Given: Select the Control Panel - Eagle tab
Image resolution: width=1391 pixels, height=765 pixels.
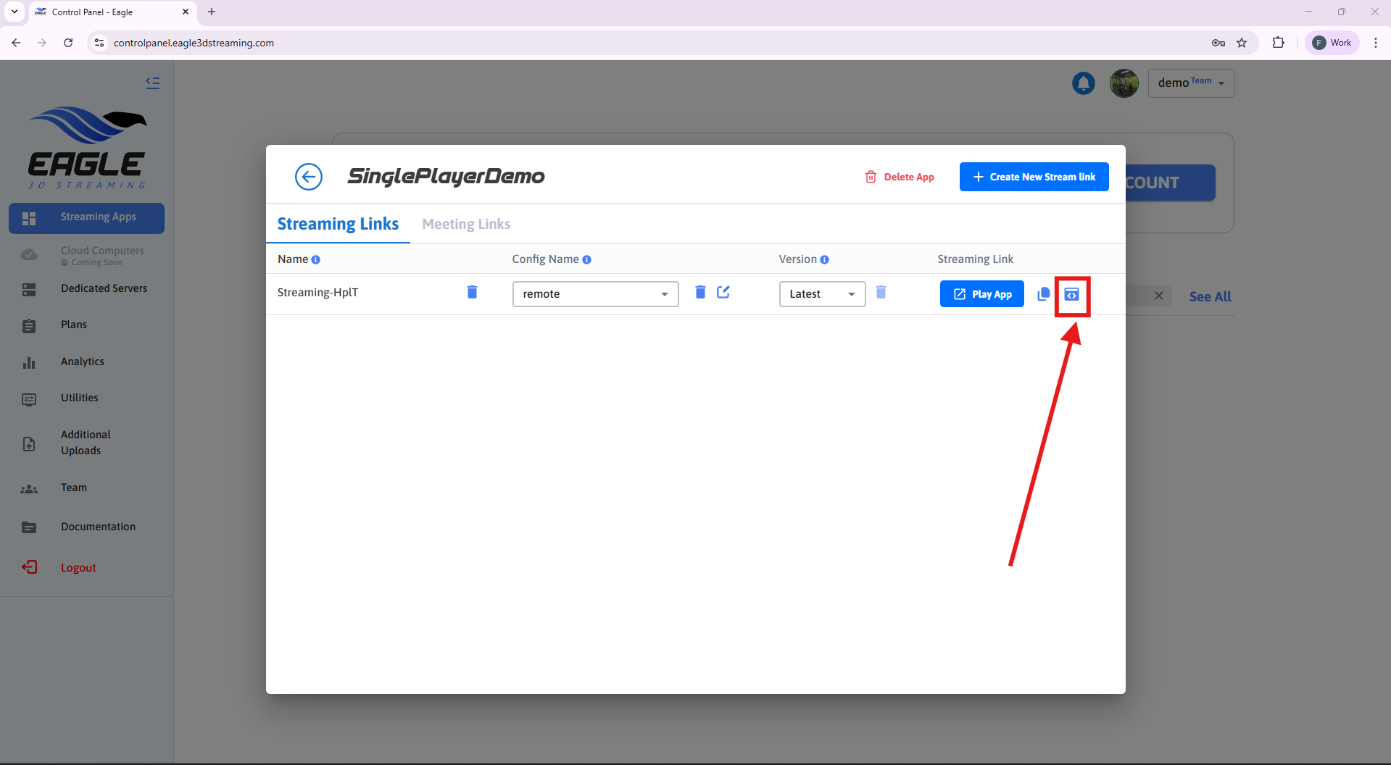Looking at the screenshot, I should tap(112, 12).
